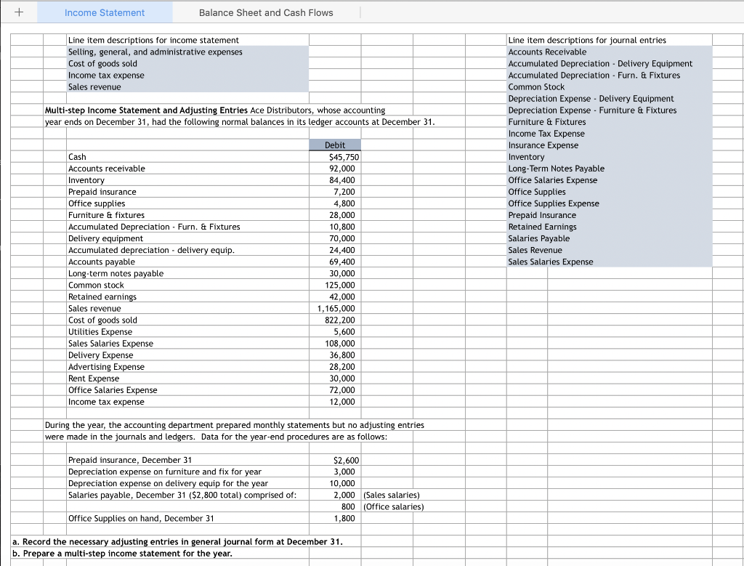Screen dimensions: 744x566
Task: Click the Debit column header cell
Action: (x=334, y=145)
